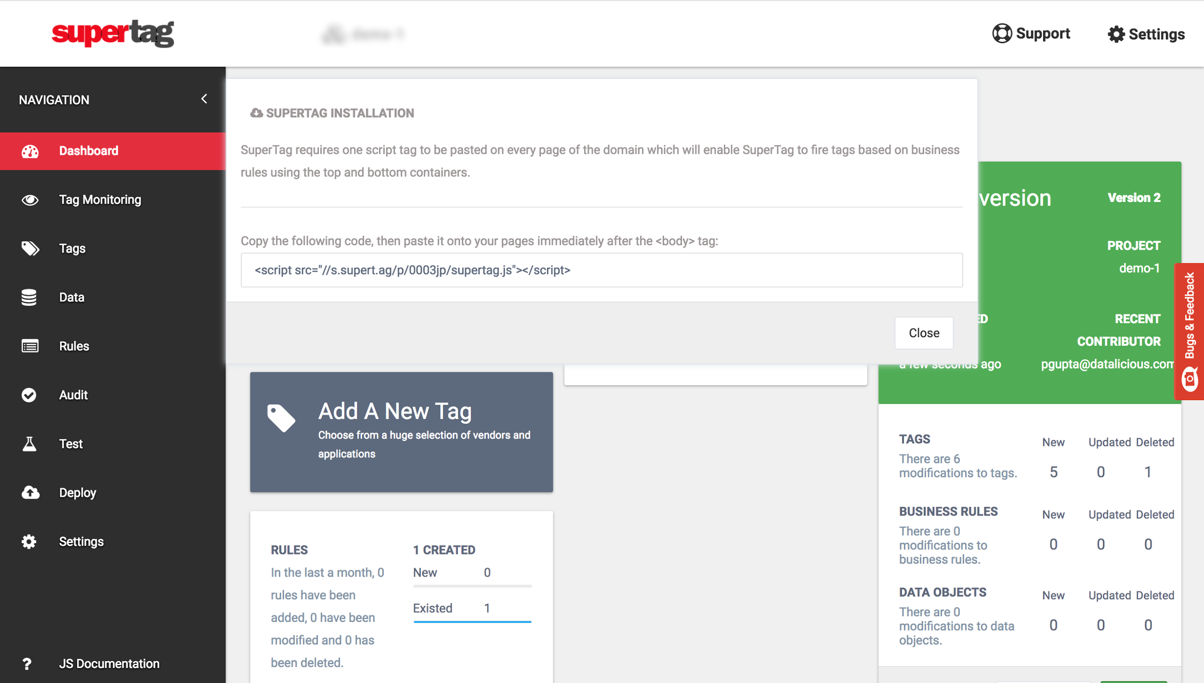Viewport: 1204px width, 683px height.
Task: Click the TAGS section heading
Action: coord(915,439)
